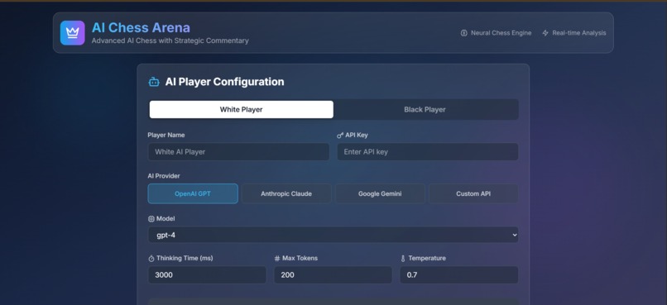The height and width of the screenshot is (305, 667).
Task: Click the Real-time Analysis label
Action: (579, 33)
